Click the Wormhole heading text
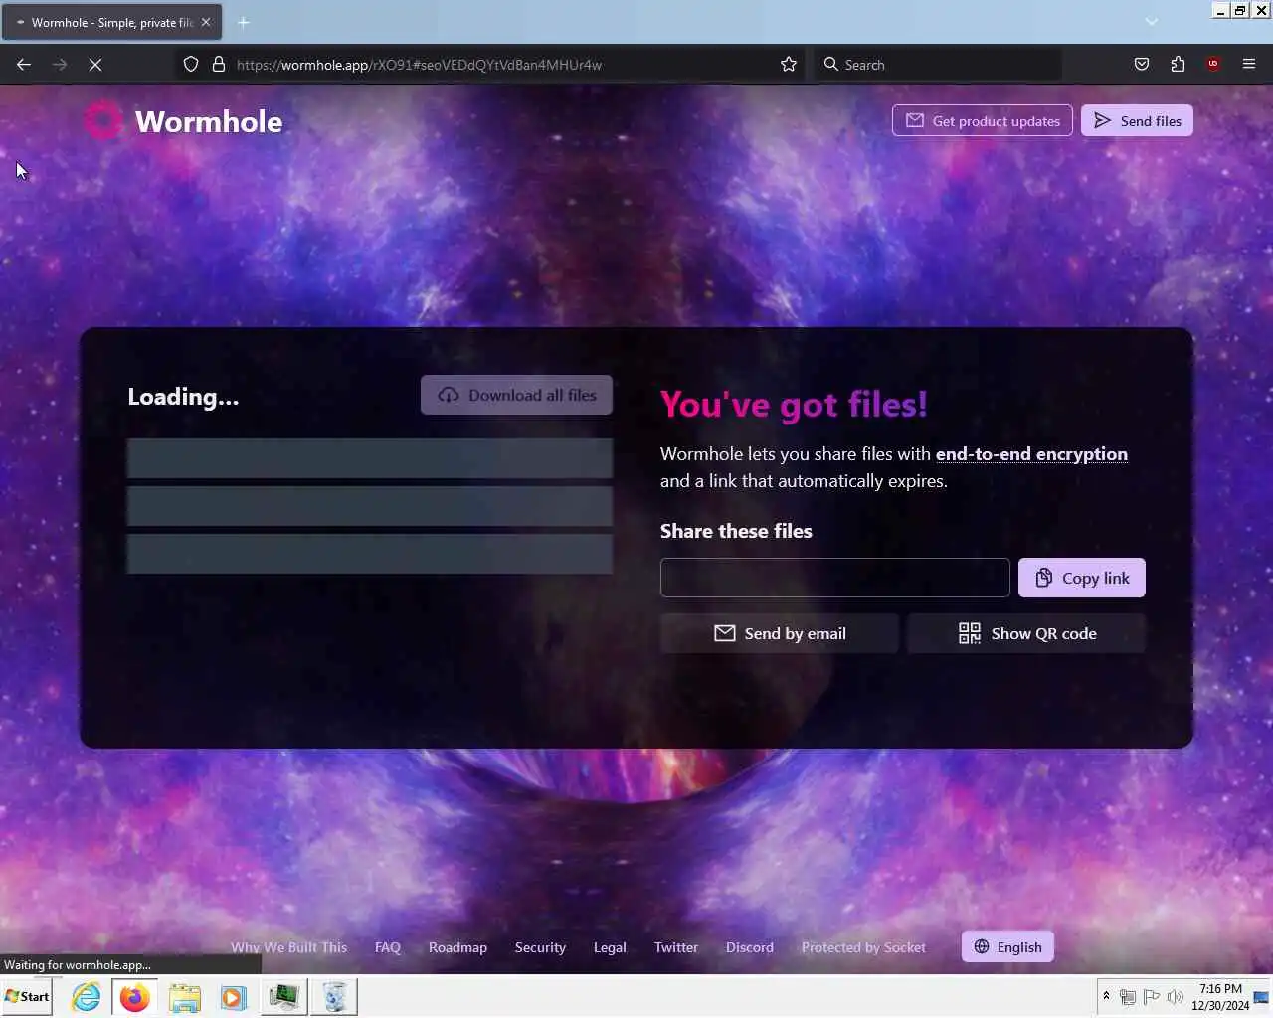Viewport: 1273px width, 1018px height. tap(209, 121)
